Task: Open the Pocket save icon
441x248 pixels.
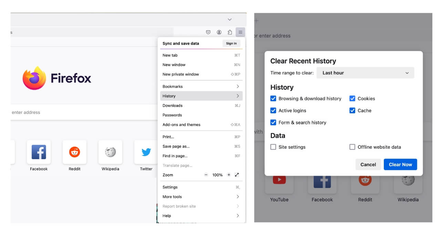Action: (208, 32)
